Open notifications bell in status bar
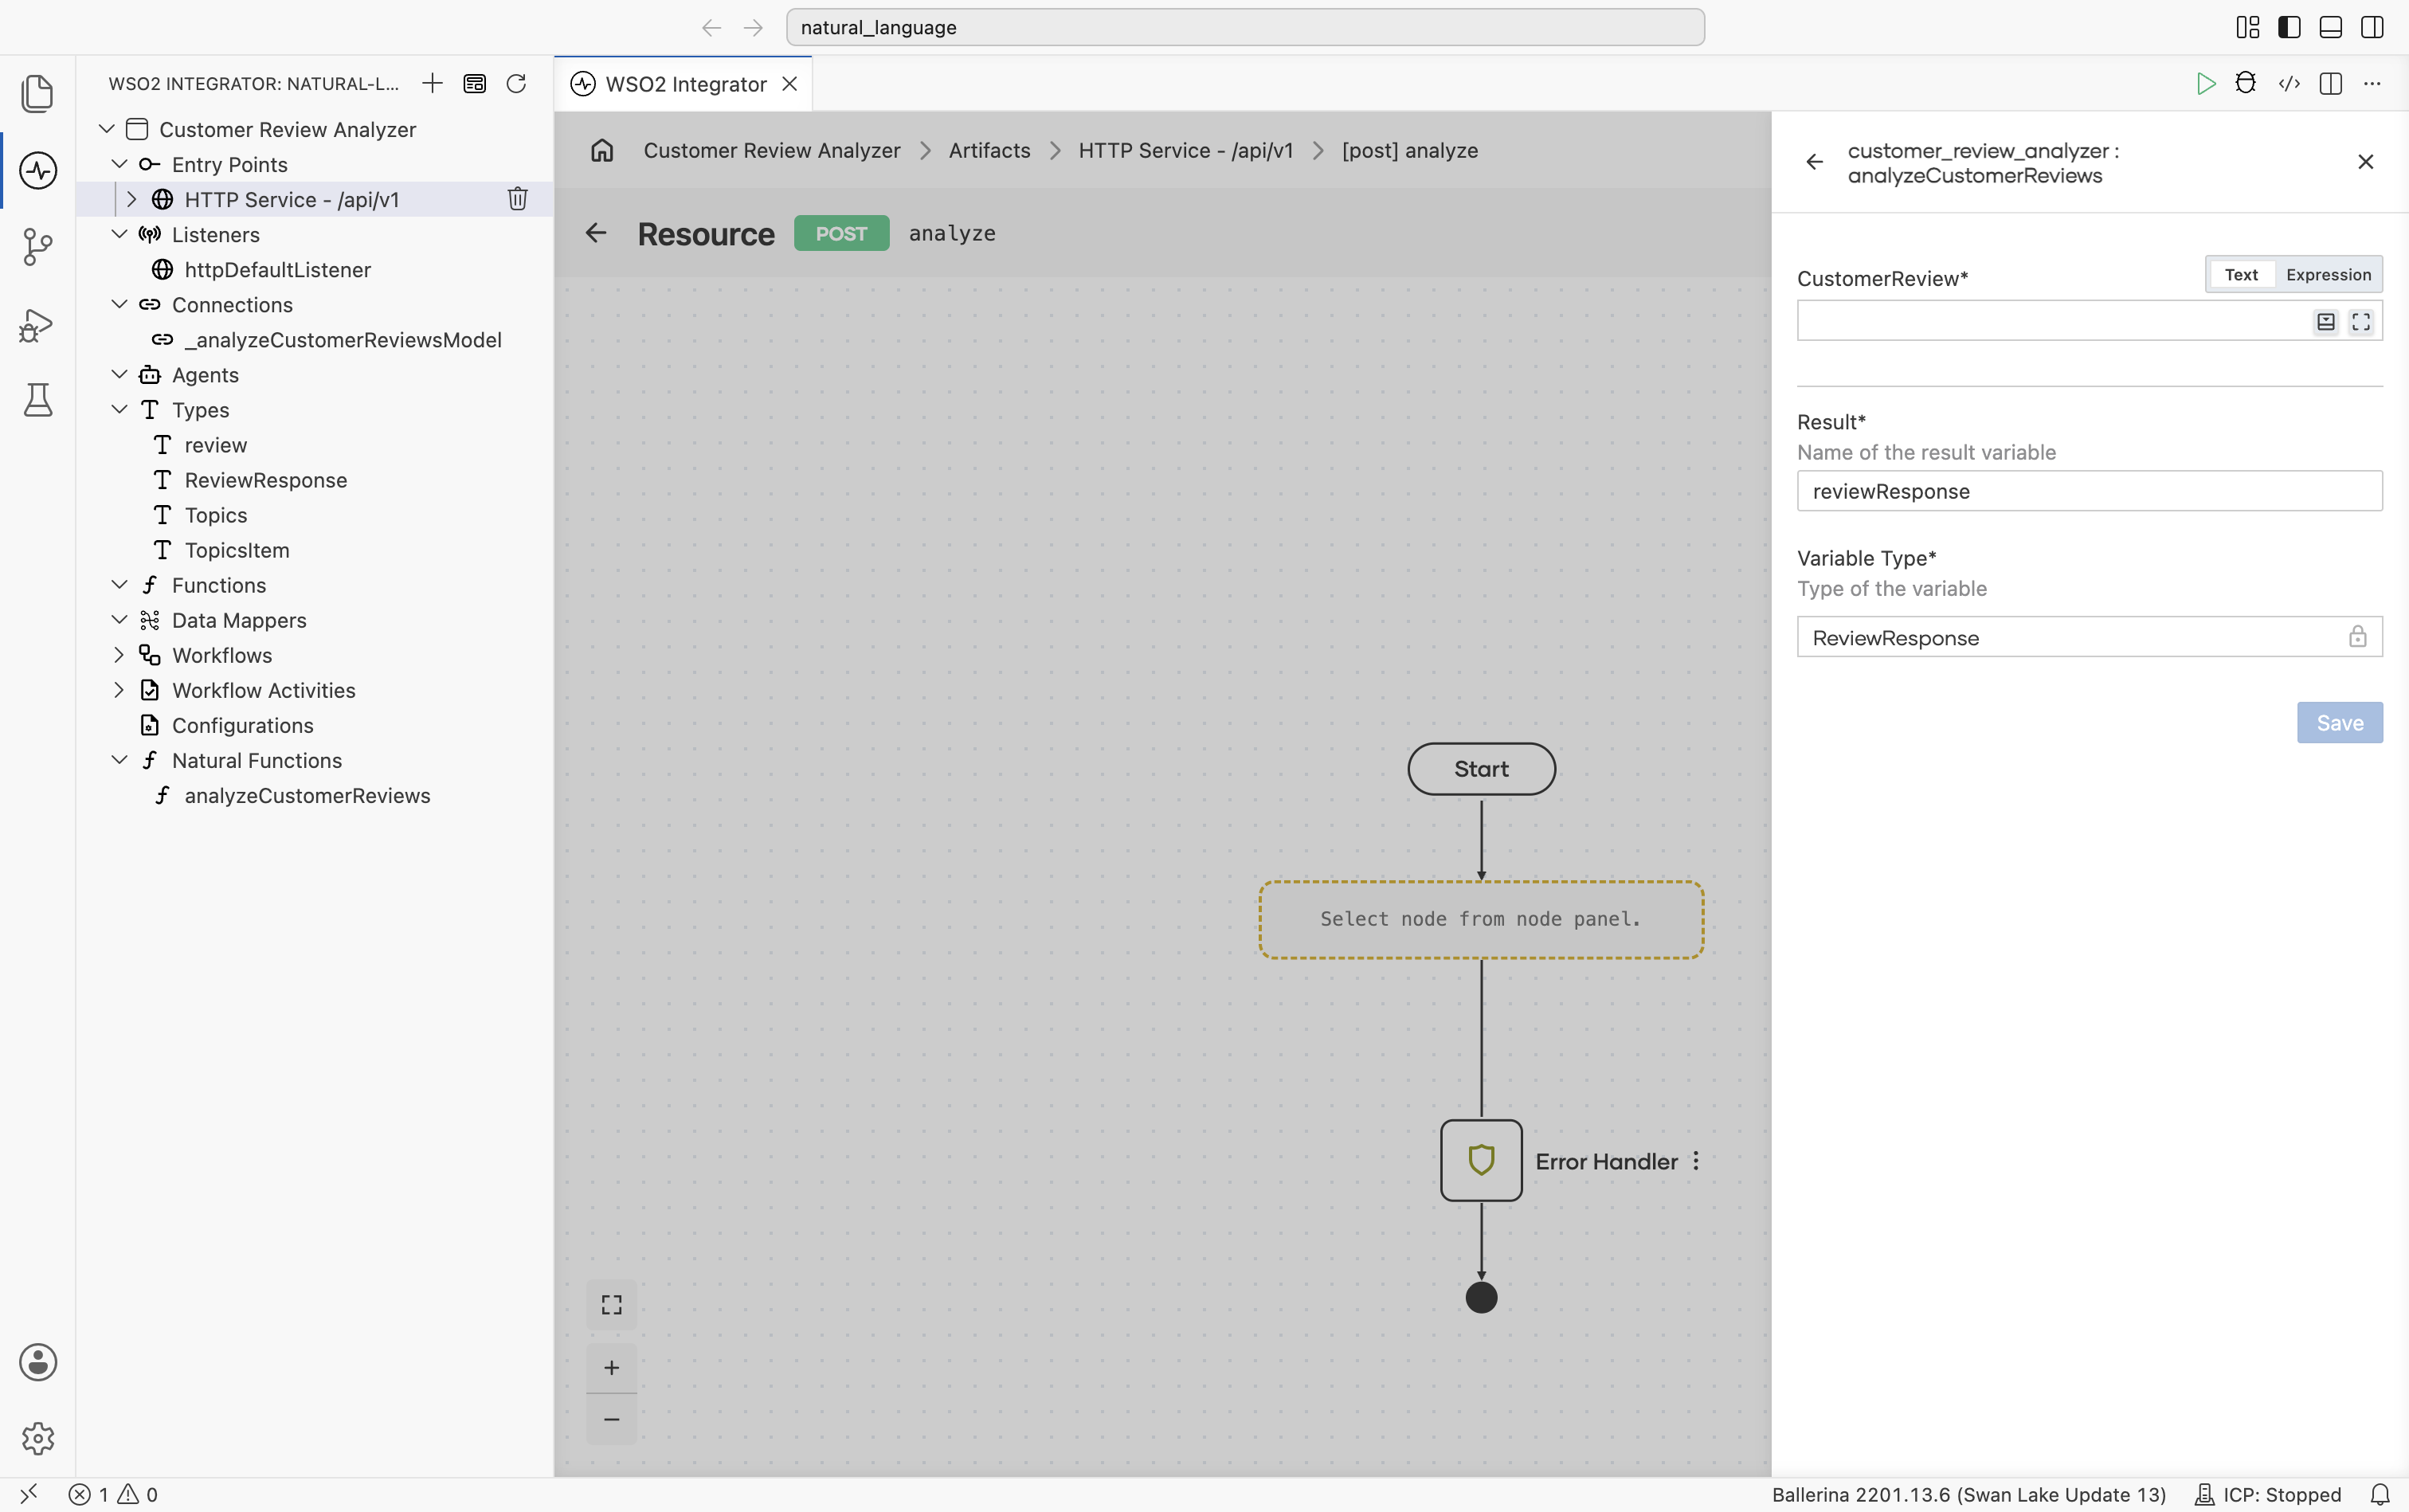Image resolution: width=2409 pixels, height=1512 pixels. [x=2380, y=1494]
